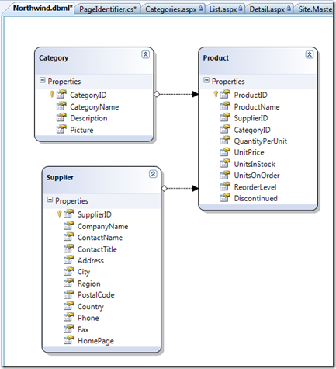Select the Product entity title
Screen dimensions: 336x369
pos(216,57)
